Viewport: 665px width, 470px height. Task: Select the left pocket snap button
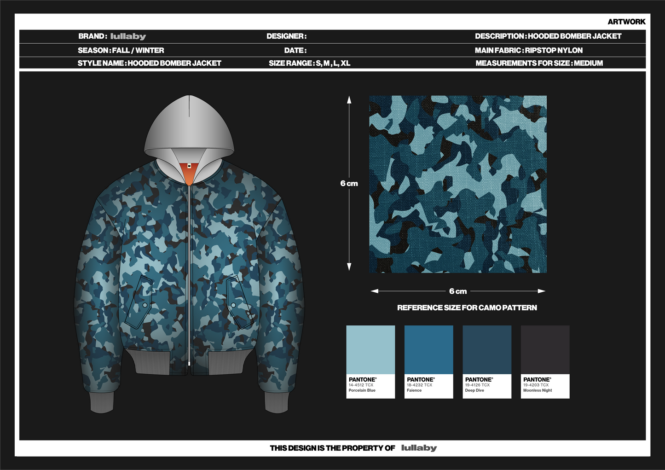pyautogui.click(x=145, y=305)
